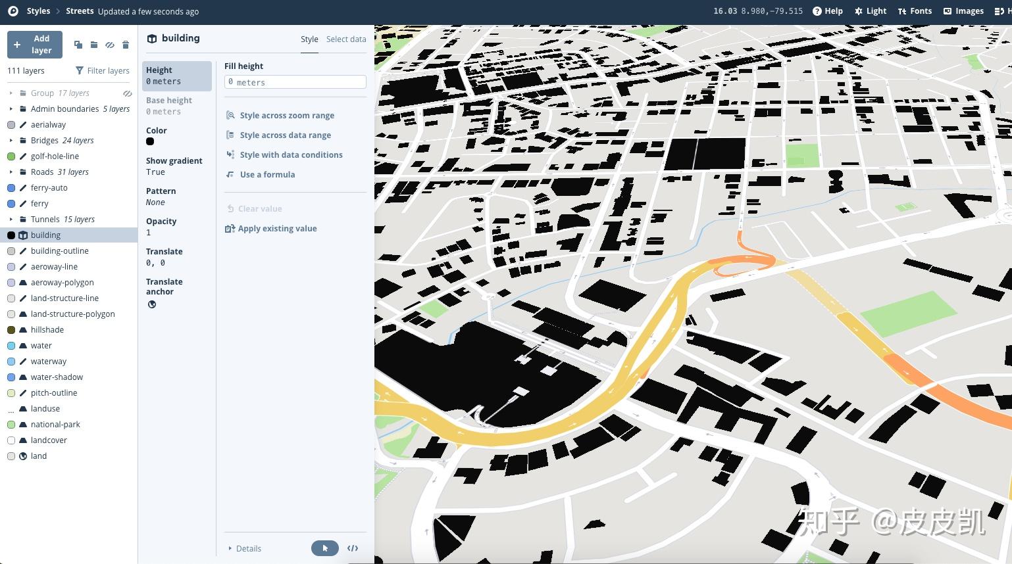1012x564 pixels.
Task: Delete the building layer via trash icon
Action: coord(126,45)
